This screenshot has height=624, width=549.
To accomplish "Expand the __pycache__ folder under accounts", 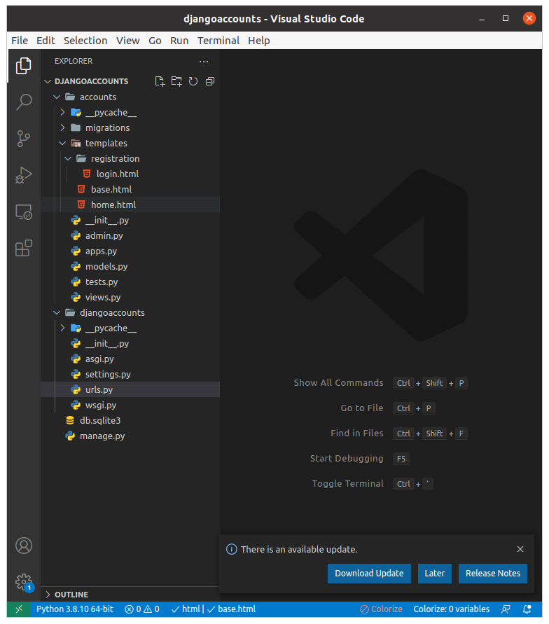I will (x=62, y=112).
